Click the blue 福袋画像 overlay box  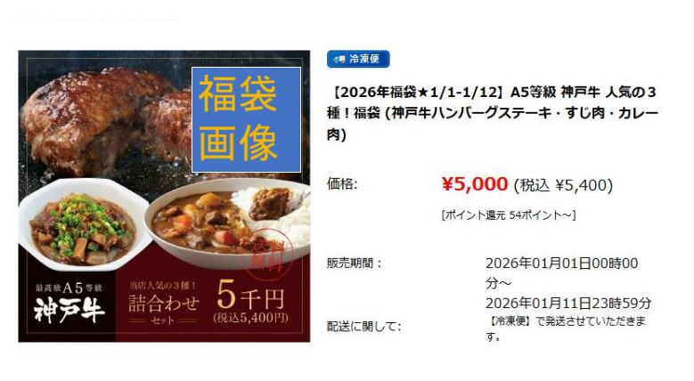tap(246, 119)
